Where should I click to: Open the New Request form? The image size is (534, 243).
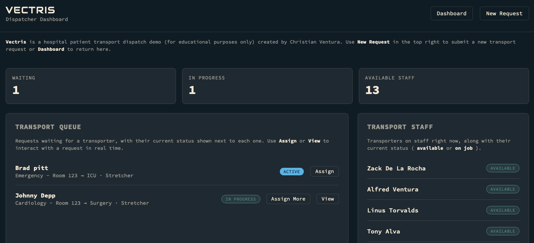pyautogui.click(x=504, y=13)
